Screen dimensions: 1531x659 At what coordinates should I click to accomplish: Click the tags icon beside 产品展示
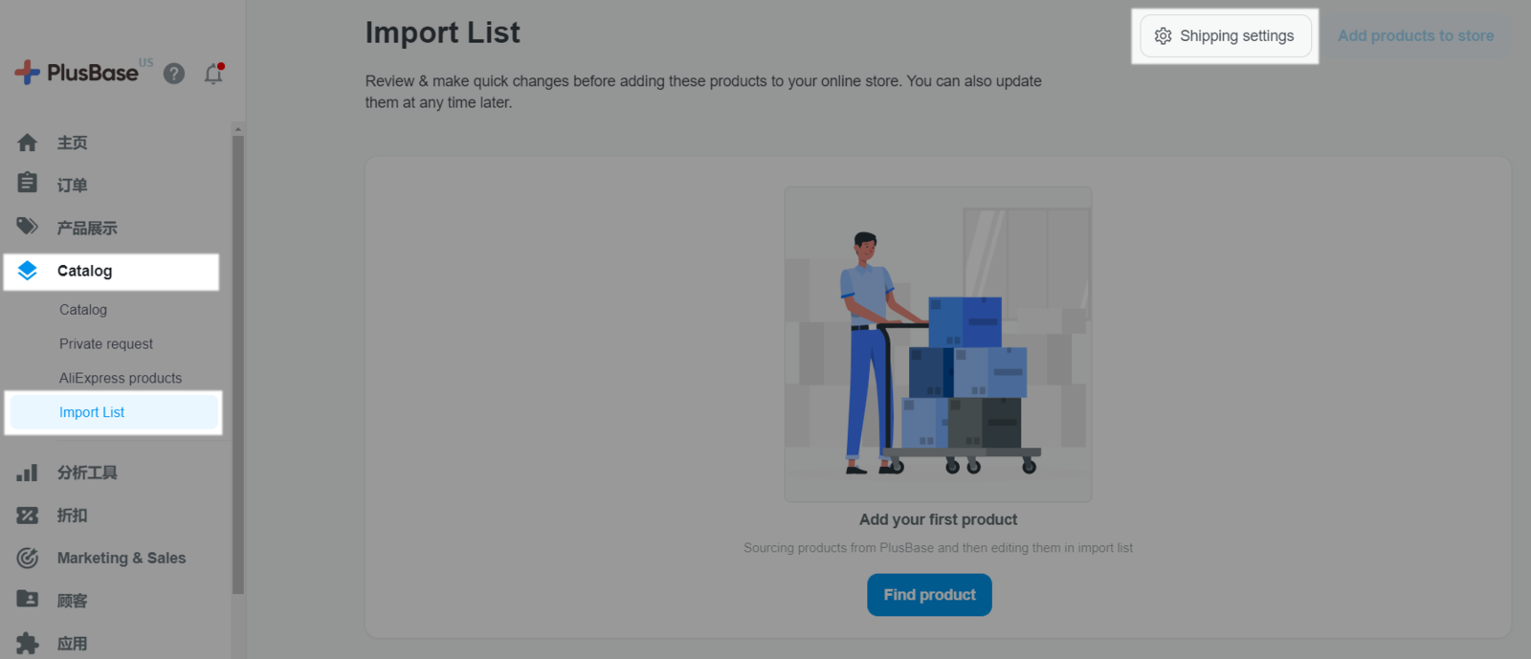28,227
